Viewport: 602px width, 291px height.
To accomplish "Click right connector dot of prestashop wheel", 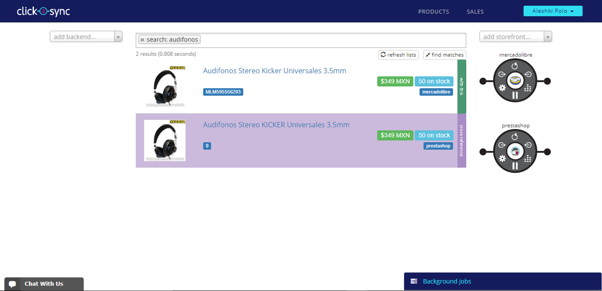I will (547, 152).
